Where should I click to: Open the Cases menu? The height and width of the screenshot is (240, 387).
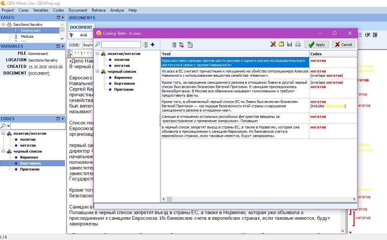[x=24, y=10]
